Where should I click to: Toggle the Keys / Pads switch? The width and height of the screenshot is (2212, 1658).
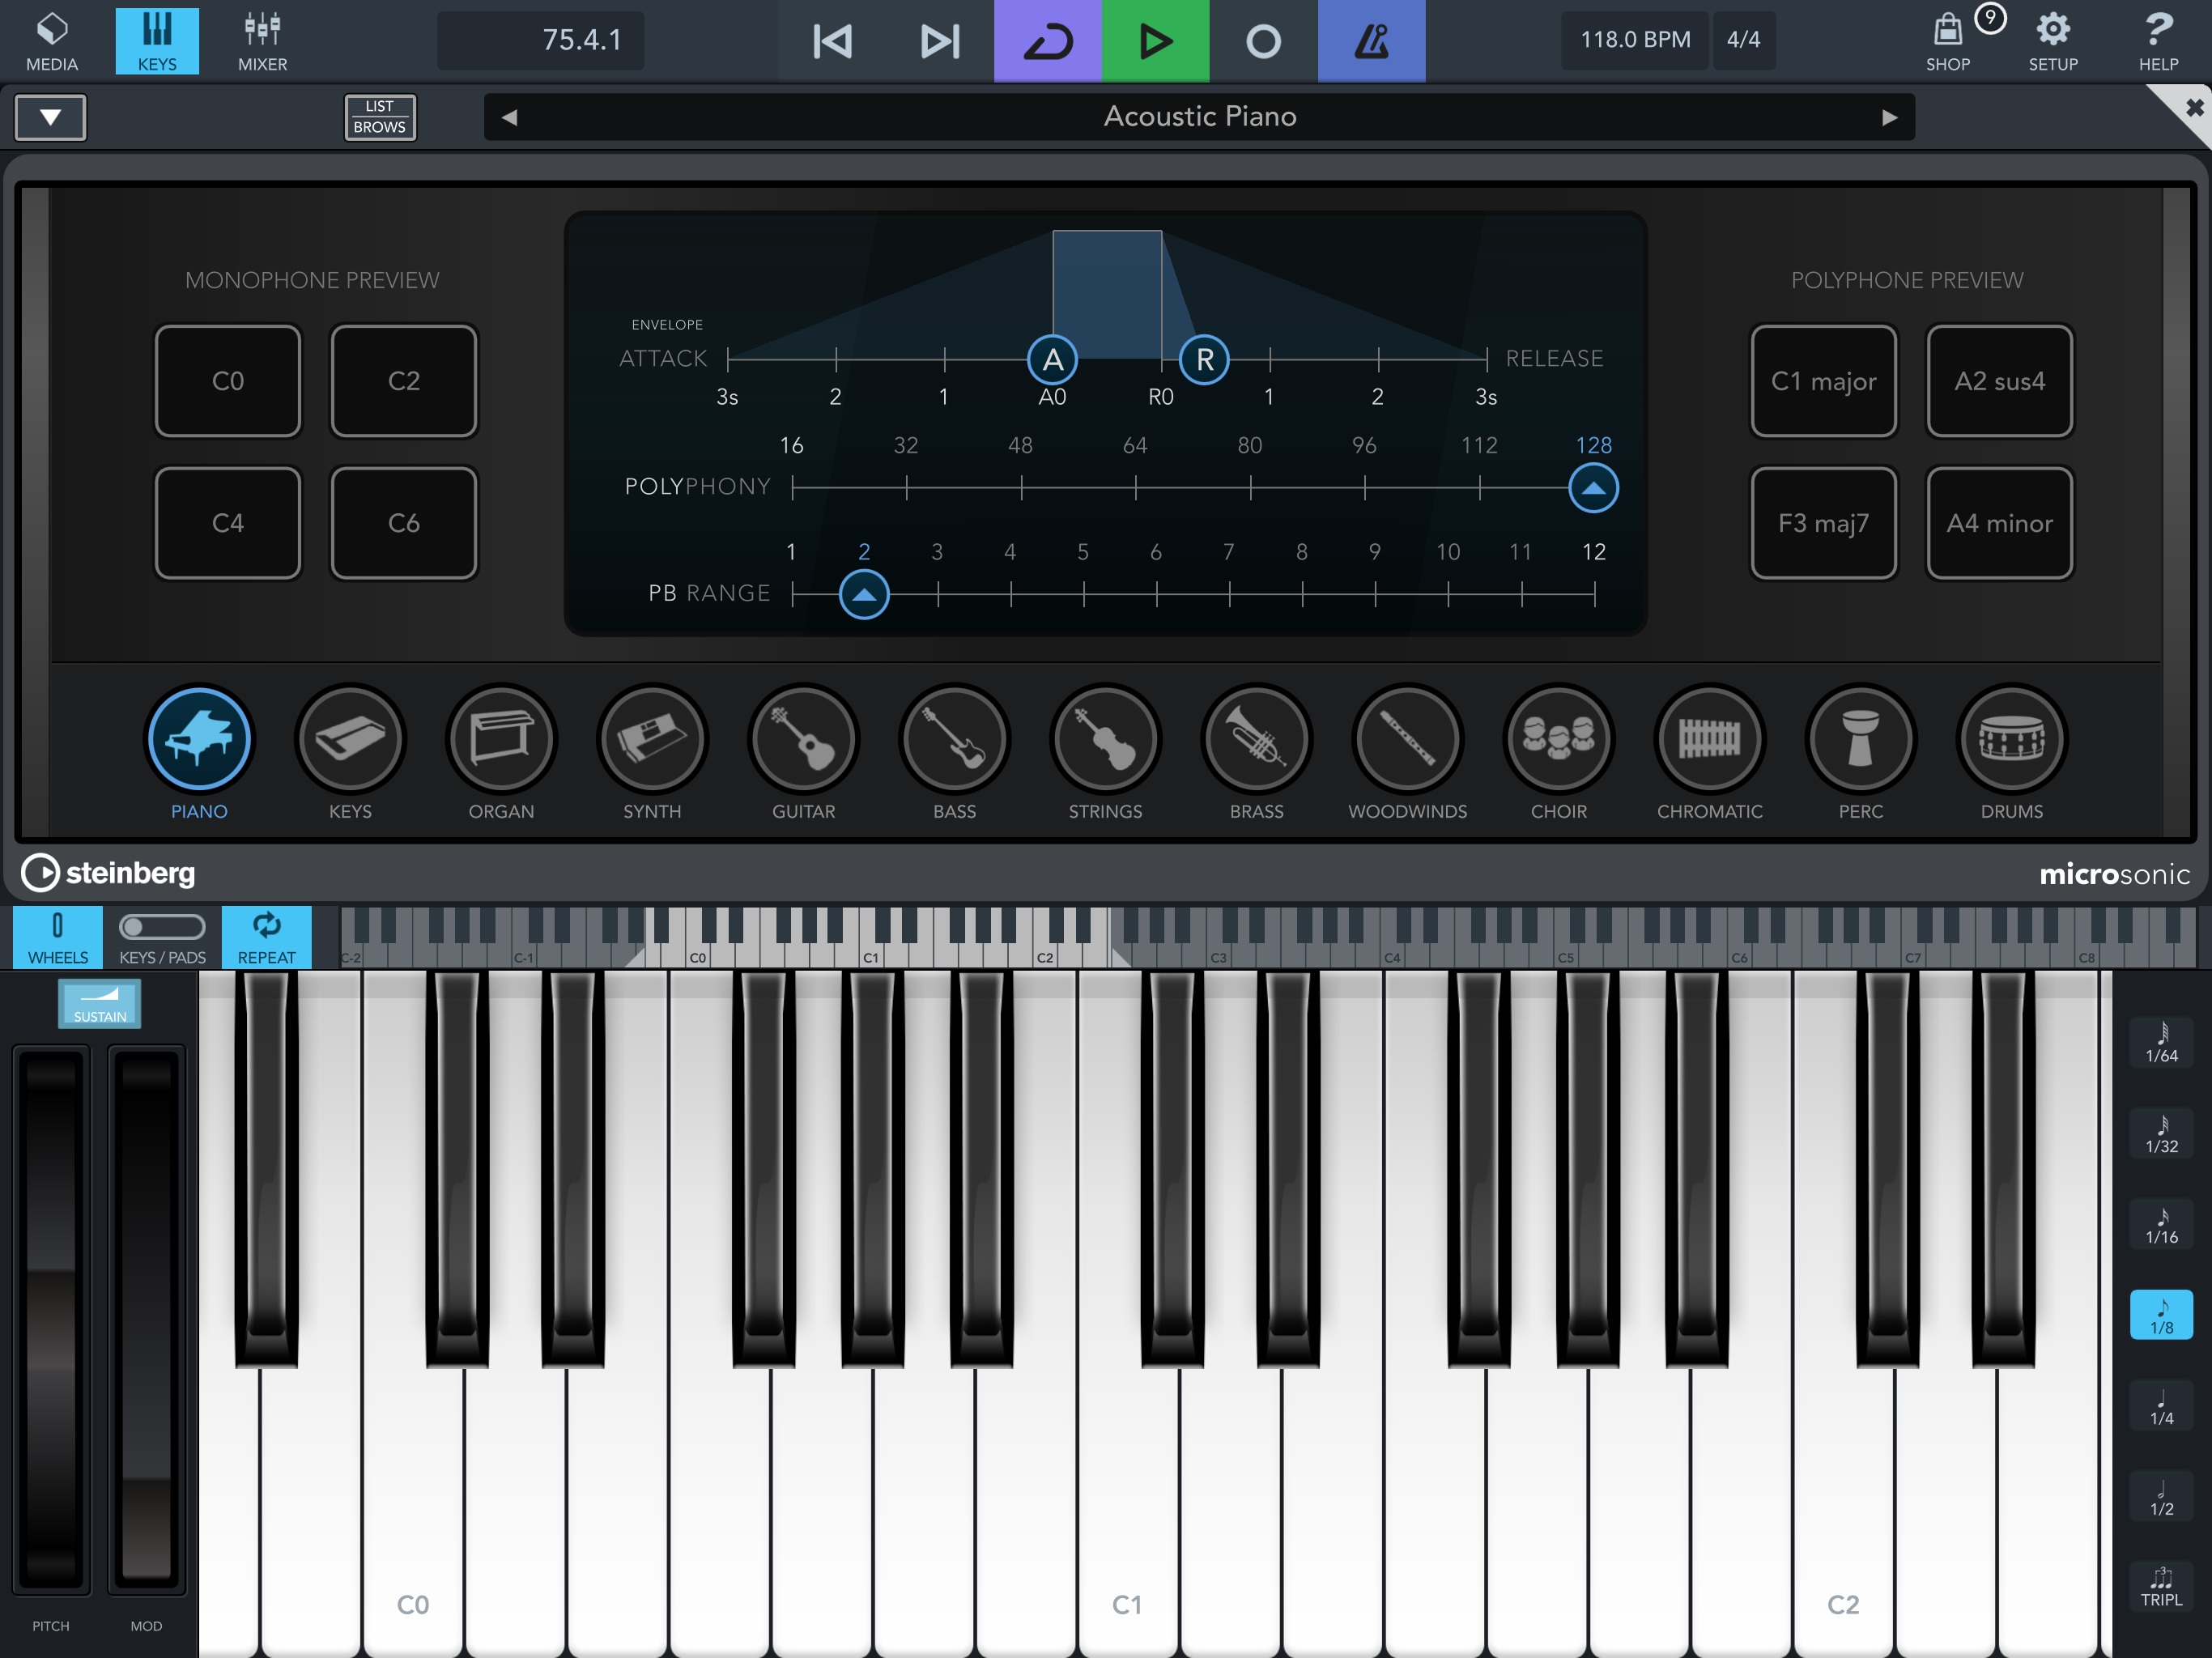162,927
